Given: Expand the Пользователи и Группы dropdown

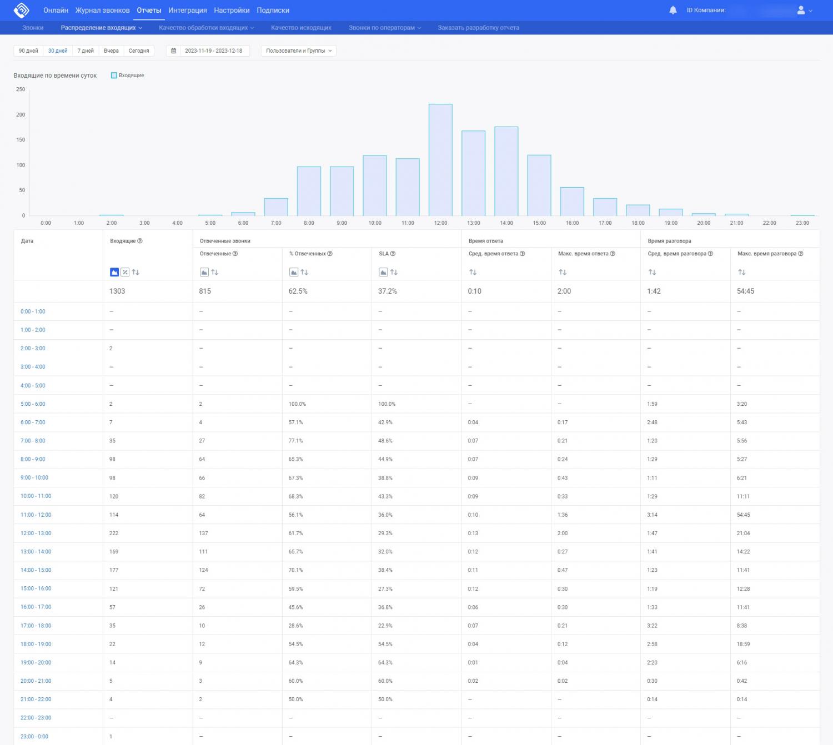Looking at the screenshot, I should tap(299, 51).
